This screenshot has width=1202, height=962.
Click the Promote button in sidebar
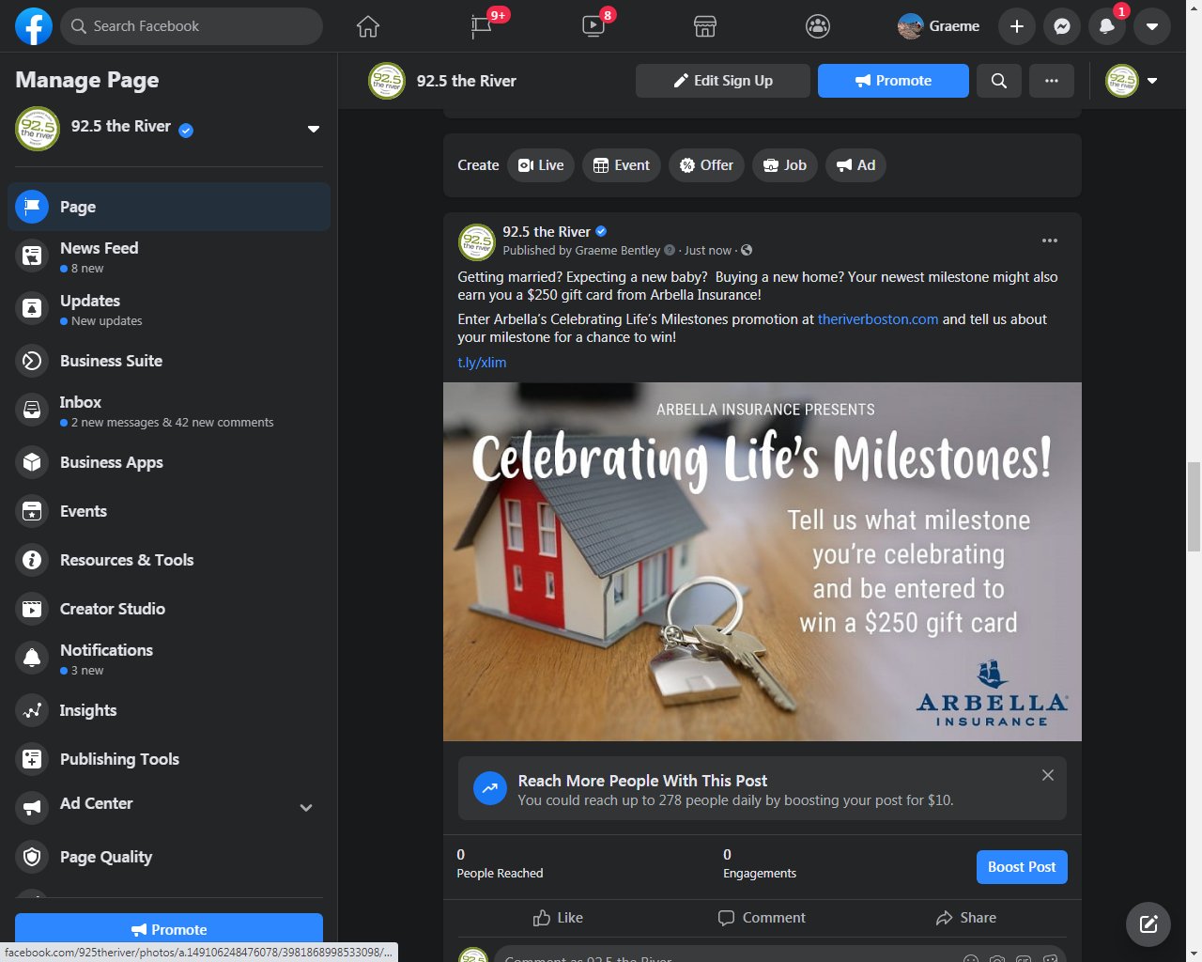(x=169, y=929)
